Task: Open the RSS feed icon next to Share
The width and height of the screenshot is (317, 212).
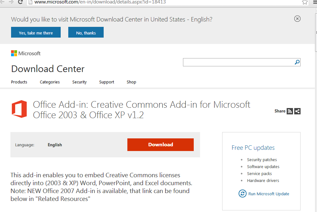Action: (x=290, y=111)
